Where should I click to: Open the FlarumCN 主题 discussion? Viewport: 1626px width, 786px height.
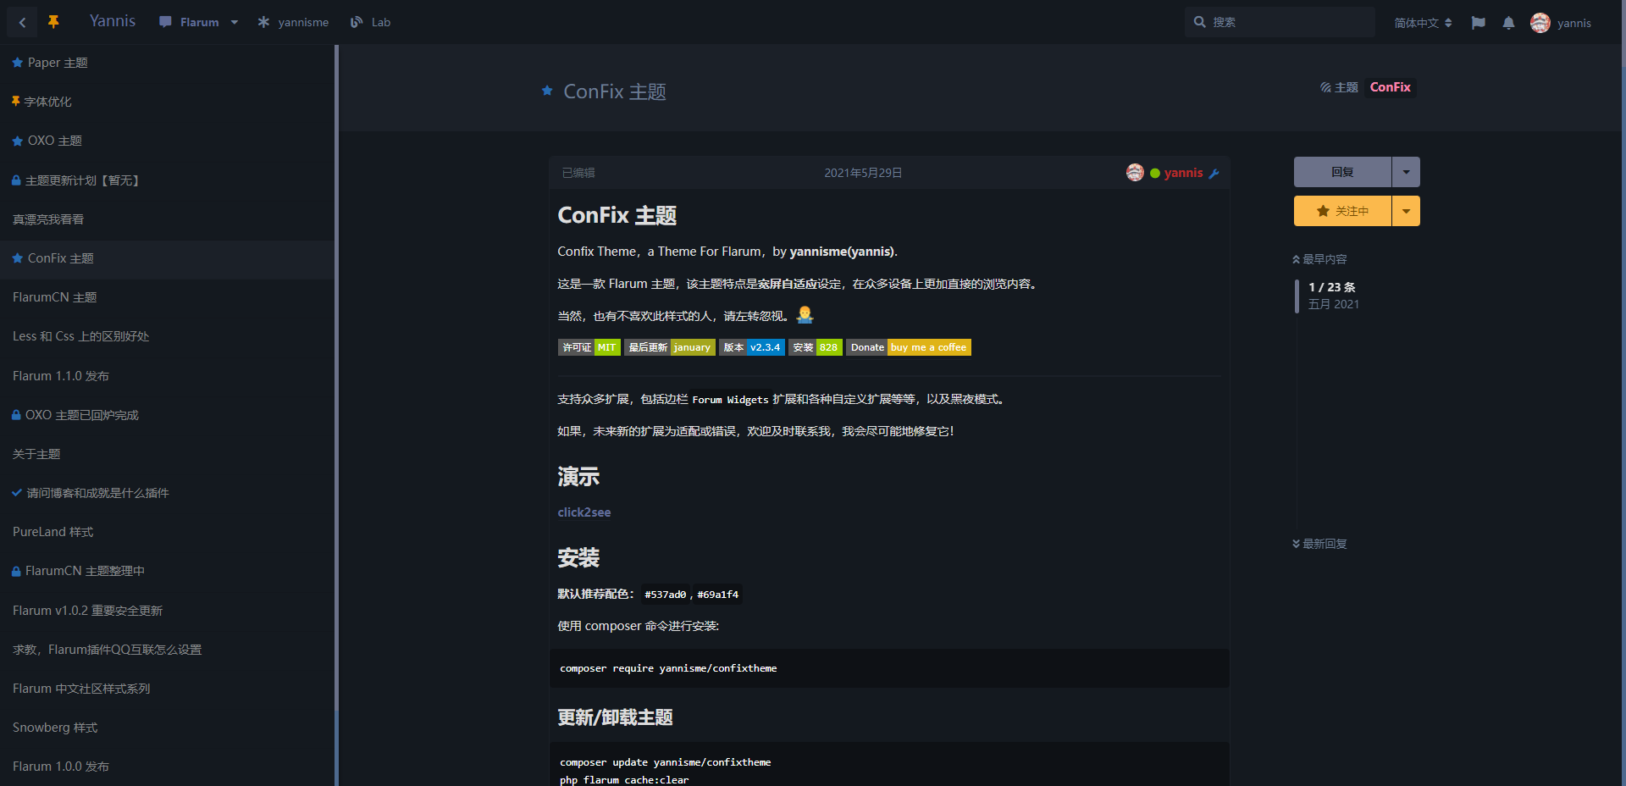[x=167, y=297]
